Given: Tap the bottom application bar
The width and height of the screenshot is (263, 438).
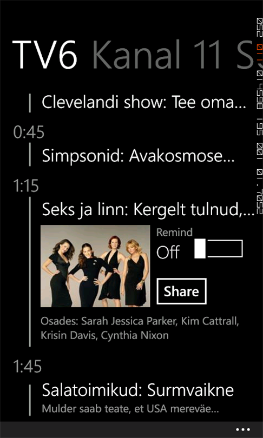Looking at the screenshot, I should 131,430.
